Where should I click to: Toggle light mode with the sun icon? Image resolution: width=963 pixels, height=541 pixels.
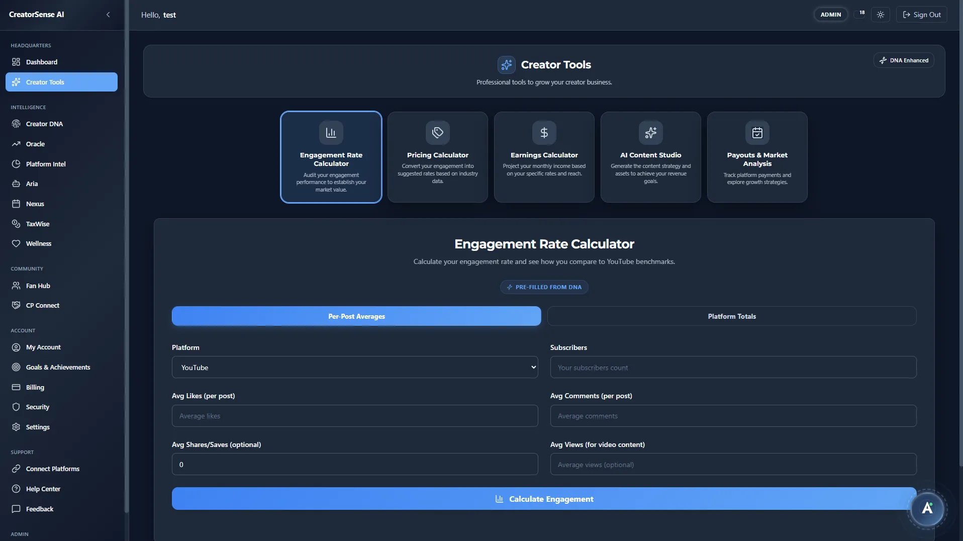[x=881, y=14]
